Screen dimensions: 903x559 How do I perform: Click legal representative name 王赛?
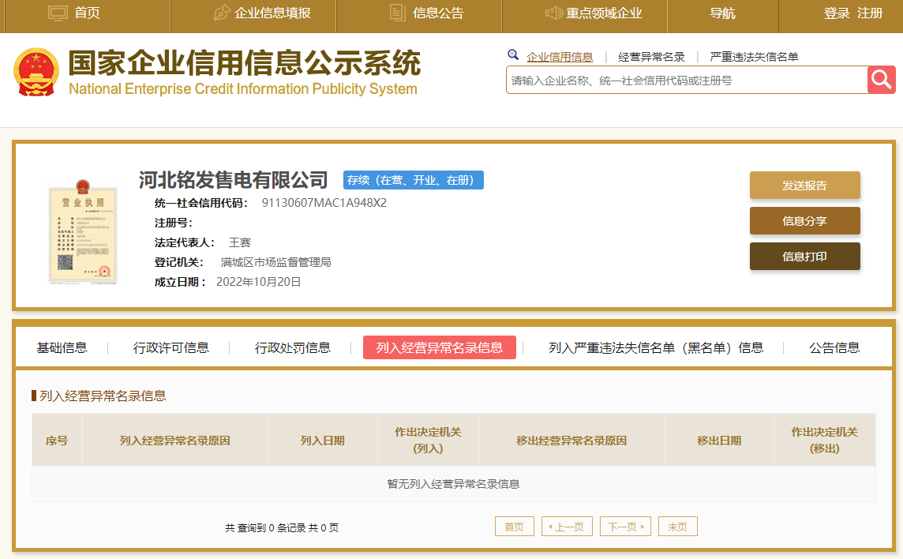240,242
